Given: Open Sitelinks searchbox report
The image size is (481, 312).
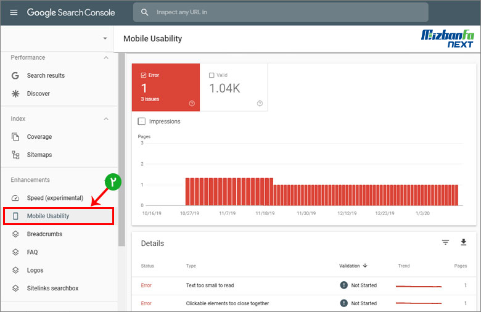Looking at the screenshot, I should (52, 289).
